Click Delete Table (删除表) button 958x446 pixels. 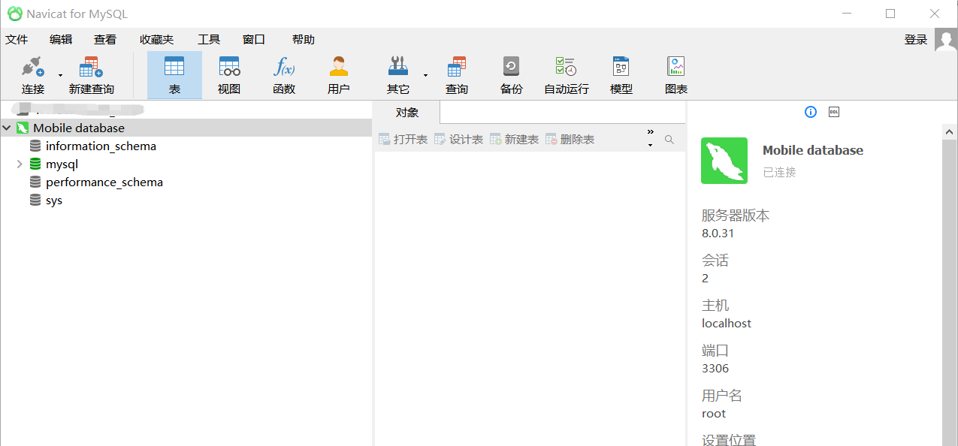click(570, 140)
